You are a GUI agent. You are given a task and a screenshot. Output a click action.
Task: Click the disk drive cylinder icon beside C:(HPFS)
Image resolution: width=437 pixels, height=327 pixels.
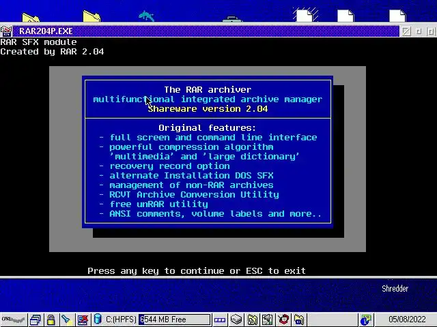[98, 319]
